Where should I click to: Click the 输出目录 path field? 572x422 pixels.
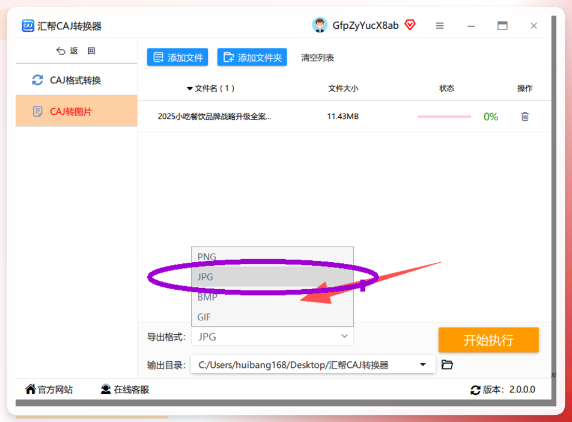pos(313,365)
